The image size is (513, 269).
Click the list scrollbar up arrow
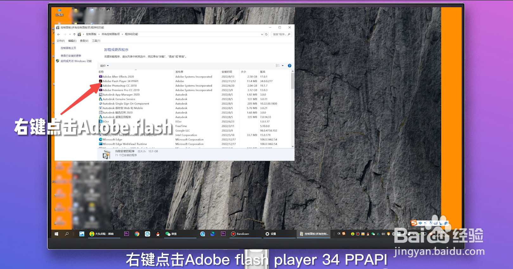293,72
